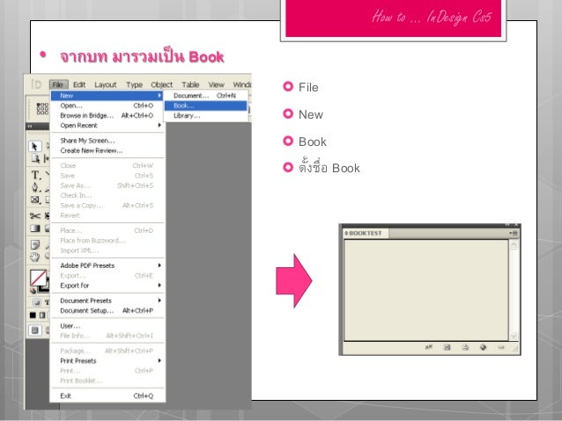Image resolution: width=562 pixels, height=421 pixels.
Task: Select the black arrow Selection tool
Action: pyautogui.click(x=34, y=146)
